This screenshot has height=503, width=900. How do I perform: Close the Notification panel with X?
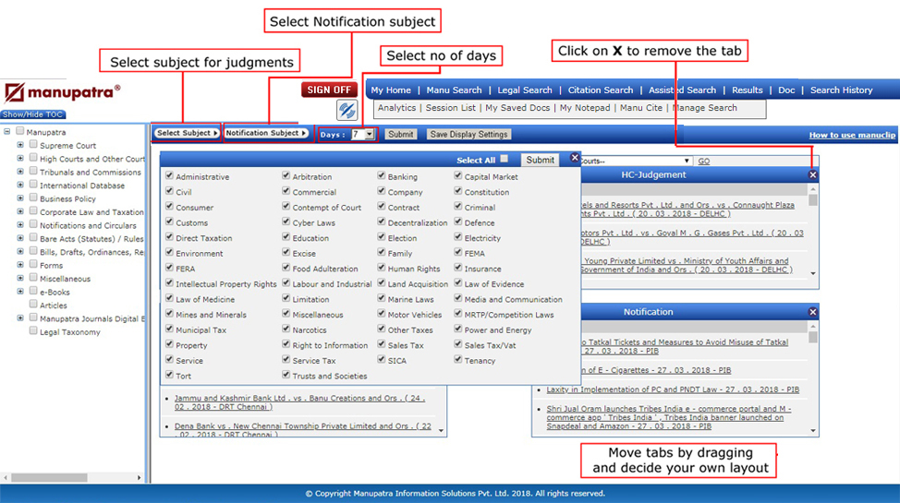812,312
